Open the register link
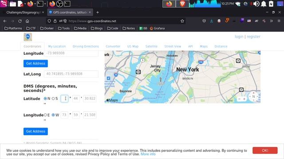 253,37
